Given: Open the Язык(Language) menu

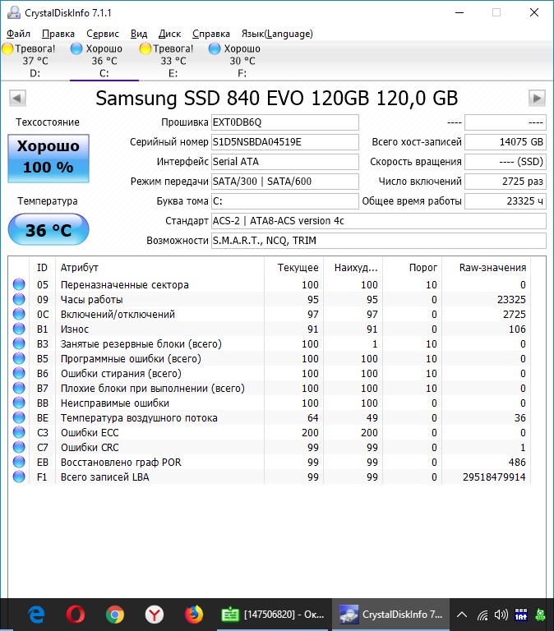Looking at the screenshot, I should coord(277,34).
